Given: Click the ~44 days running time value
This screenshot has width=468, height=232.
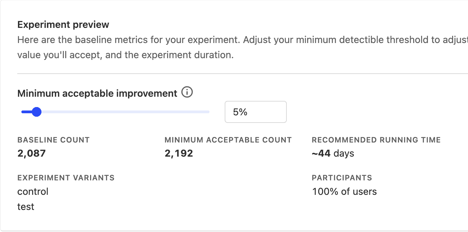Looking at the screenshot, I should (333, 153).
